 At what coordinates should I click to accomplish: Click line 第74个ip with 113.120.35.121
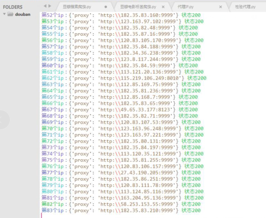coord(122,154)
